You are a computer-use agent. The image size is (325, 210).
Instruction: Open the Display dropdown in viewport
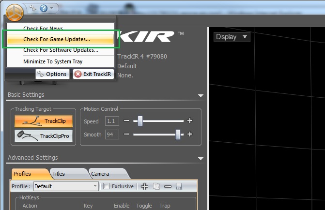(232, 37)
